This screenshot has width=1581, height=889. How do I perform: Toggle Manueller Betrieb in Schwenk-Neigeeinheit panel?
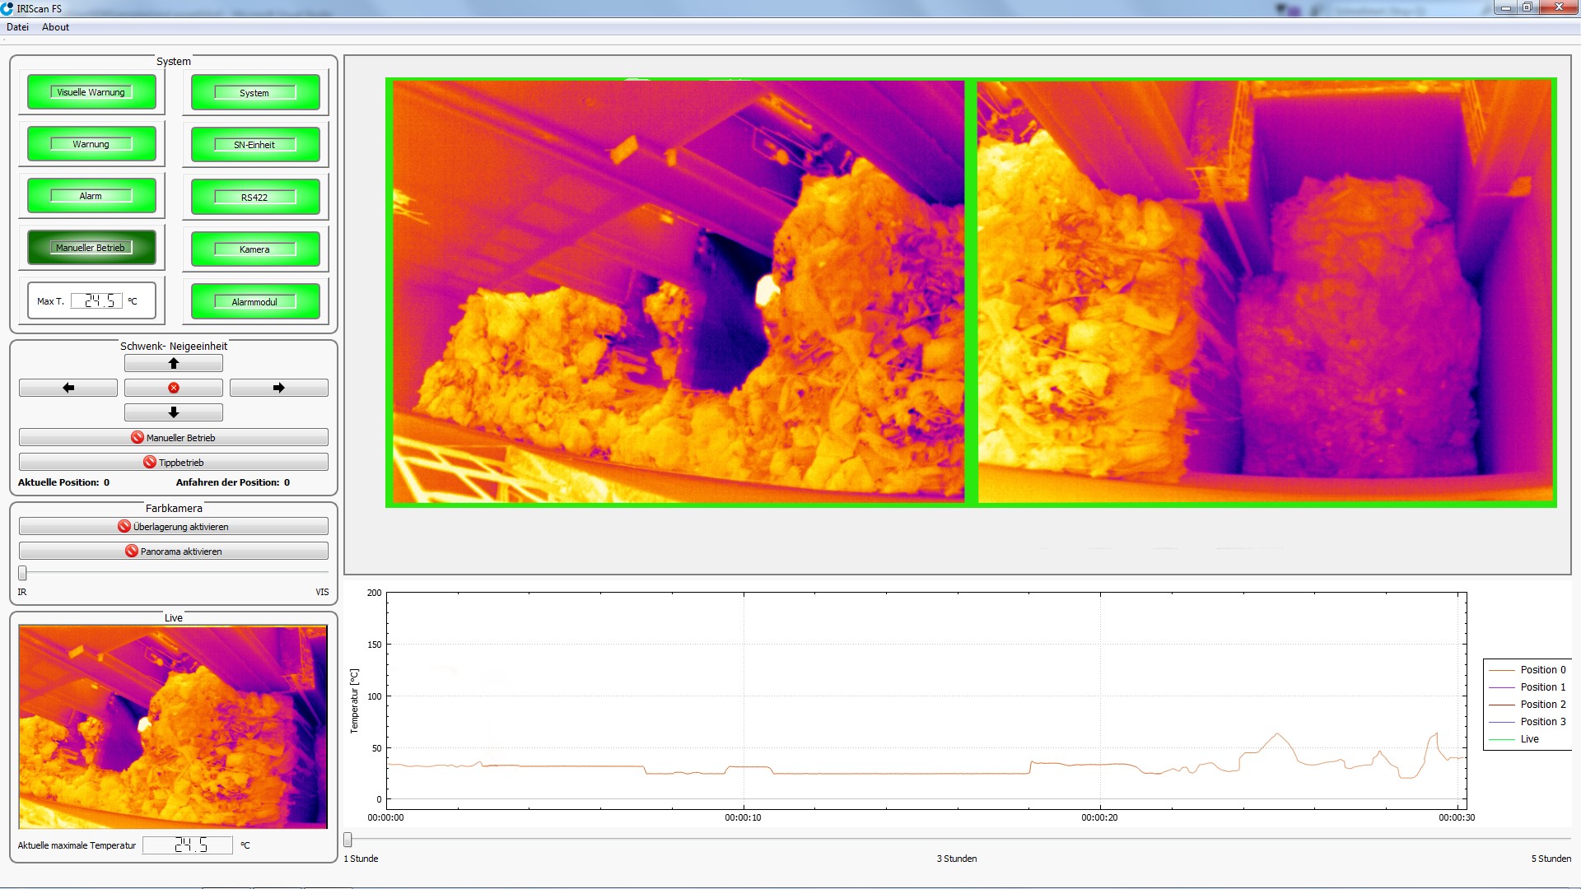(x=173, y=438)
